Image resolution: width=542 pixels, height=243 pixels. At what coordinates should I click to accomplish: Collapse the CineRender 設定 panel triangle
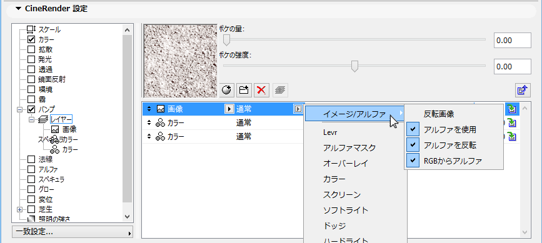[18, 9]
